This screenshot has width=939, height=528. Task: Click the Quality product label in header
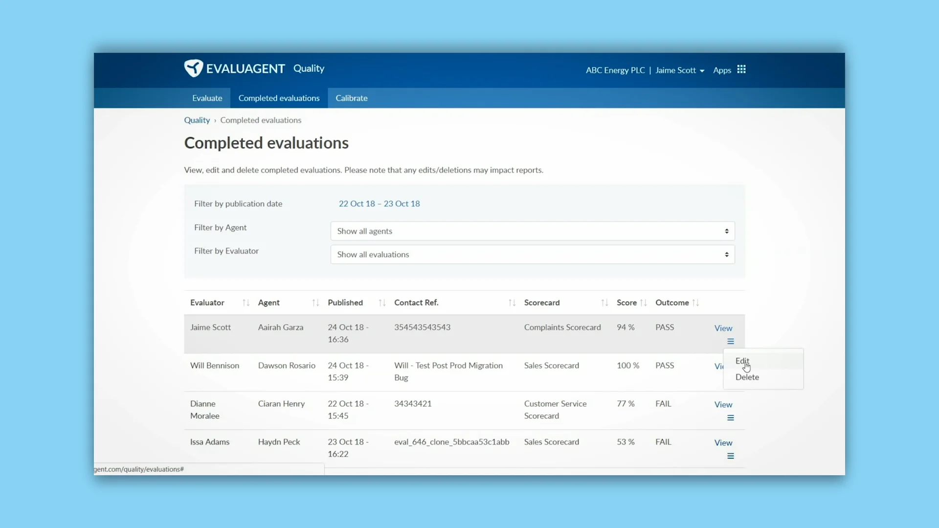(x=309, y=68)
